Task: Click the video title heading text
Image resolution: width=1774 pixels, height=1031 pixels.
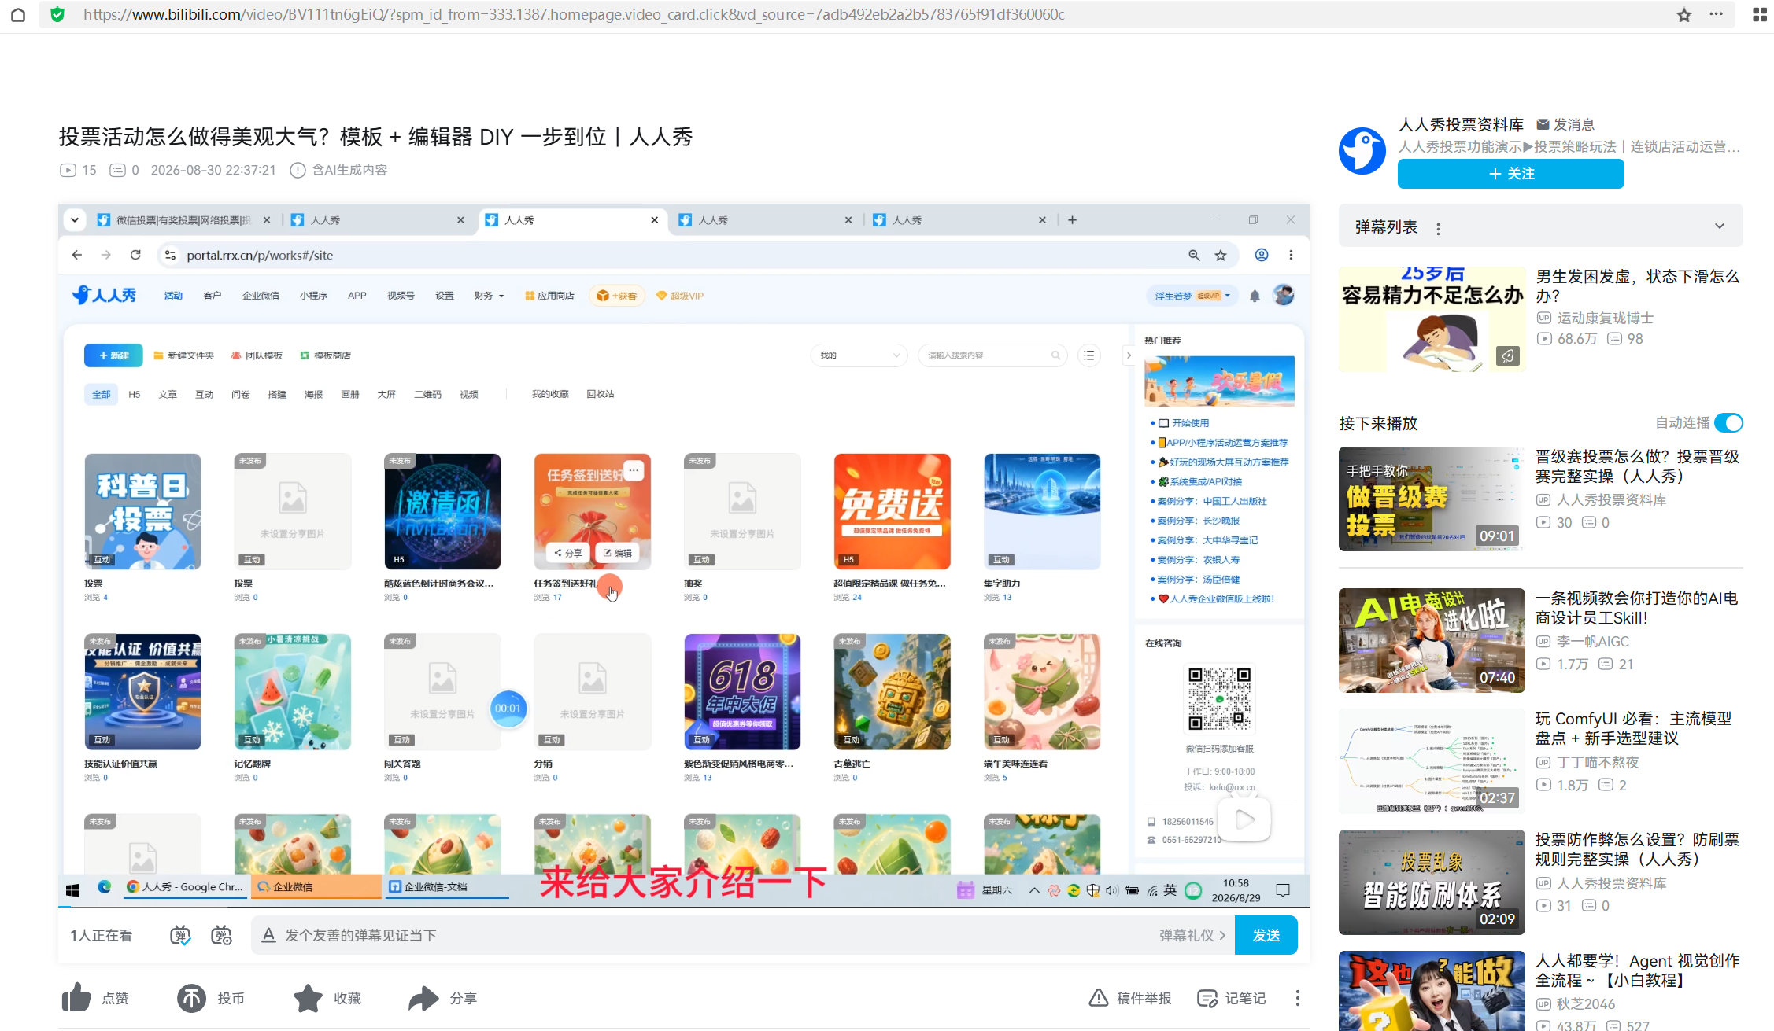Action: (x=375, y=137)
